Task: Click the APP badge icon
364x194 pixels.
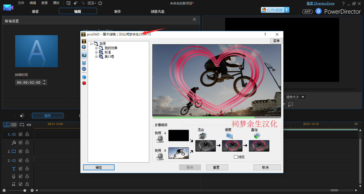Action: pos(308,11)
